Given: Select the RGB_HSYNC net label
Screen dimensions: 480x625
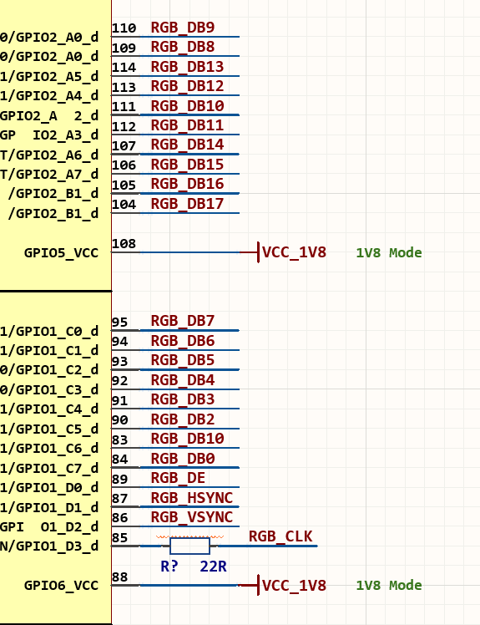Looking at the screenshot, I should [192, 498].
